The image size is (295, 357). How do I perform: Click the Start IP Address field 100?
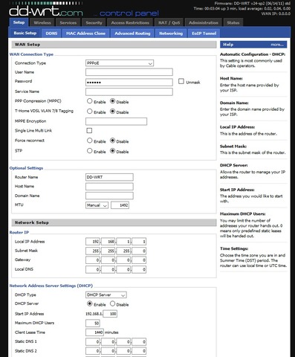coord(110,314)
